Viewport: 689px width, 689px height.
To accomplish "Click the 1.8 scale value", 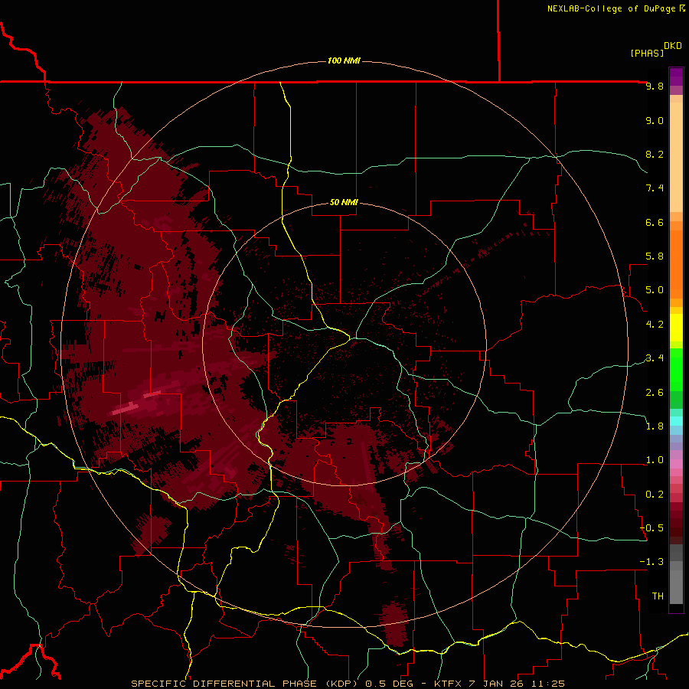I will (x=655, y=426).
